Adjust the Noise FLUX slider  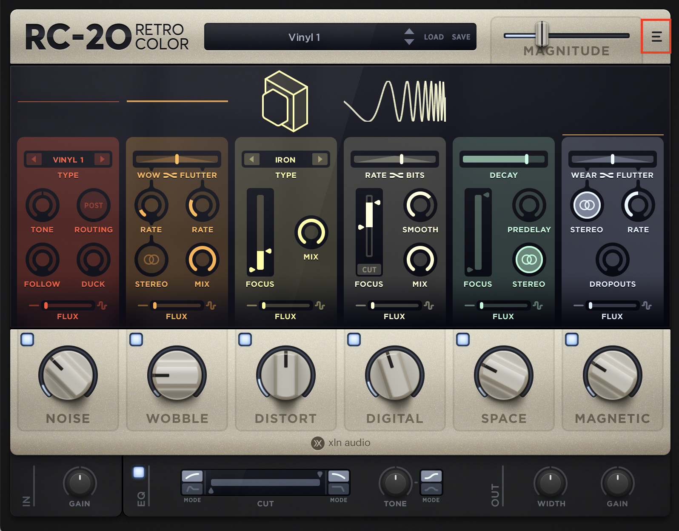[x=68, y=305]
